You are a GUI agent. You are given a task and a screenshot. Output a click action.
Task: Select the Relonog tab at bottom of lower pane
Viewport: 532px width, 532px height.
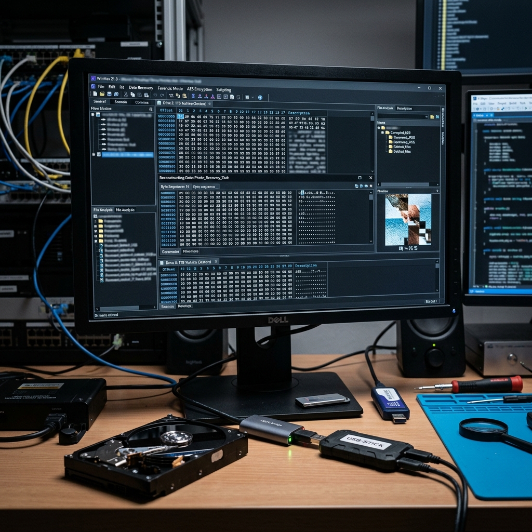(x=184, y=306)
